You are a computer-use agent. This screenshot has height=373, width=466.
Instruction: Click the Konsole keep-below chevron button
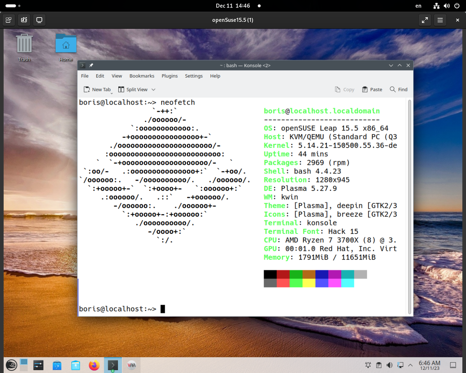391,65
